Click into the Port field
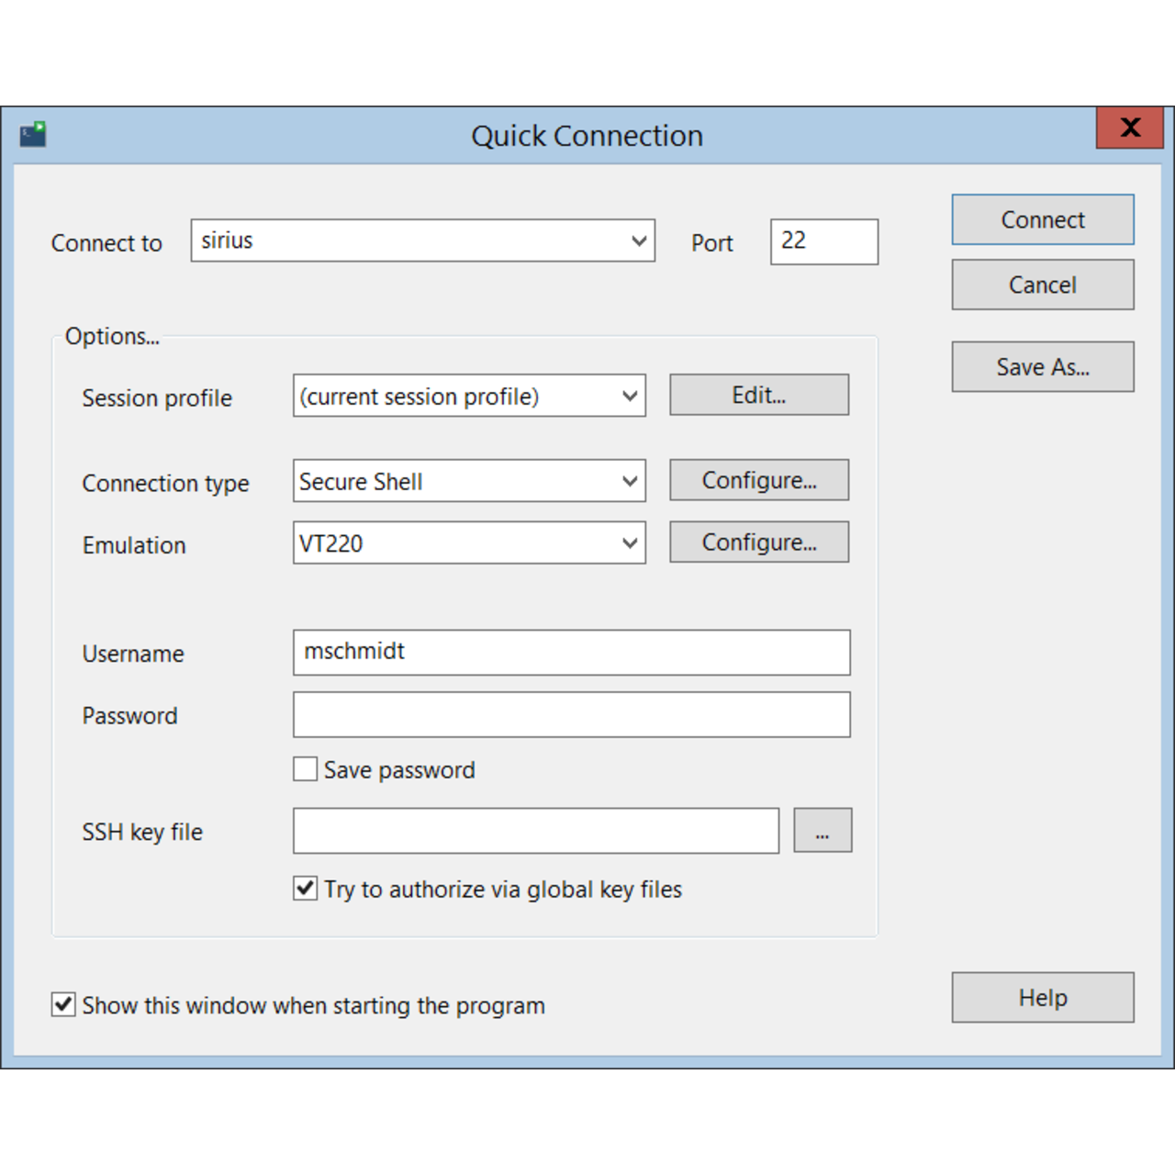The width and height of the screenshot is (1175, 1175). pyautogui.click(x=823, y=241)
